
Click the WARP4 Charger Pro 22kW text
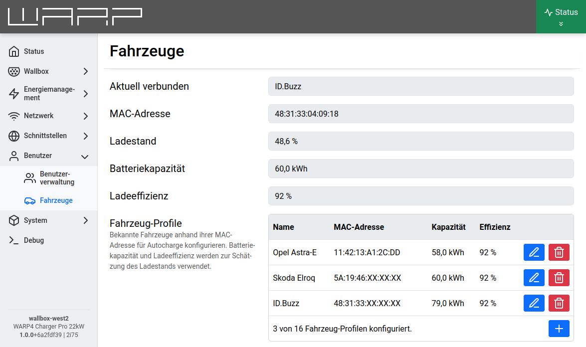click(48, 327)
